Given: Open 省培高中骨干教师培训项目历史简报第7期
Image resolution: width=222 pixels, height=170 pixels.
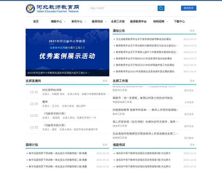Looking at the screenshot, I should click(143, 160).
